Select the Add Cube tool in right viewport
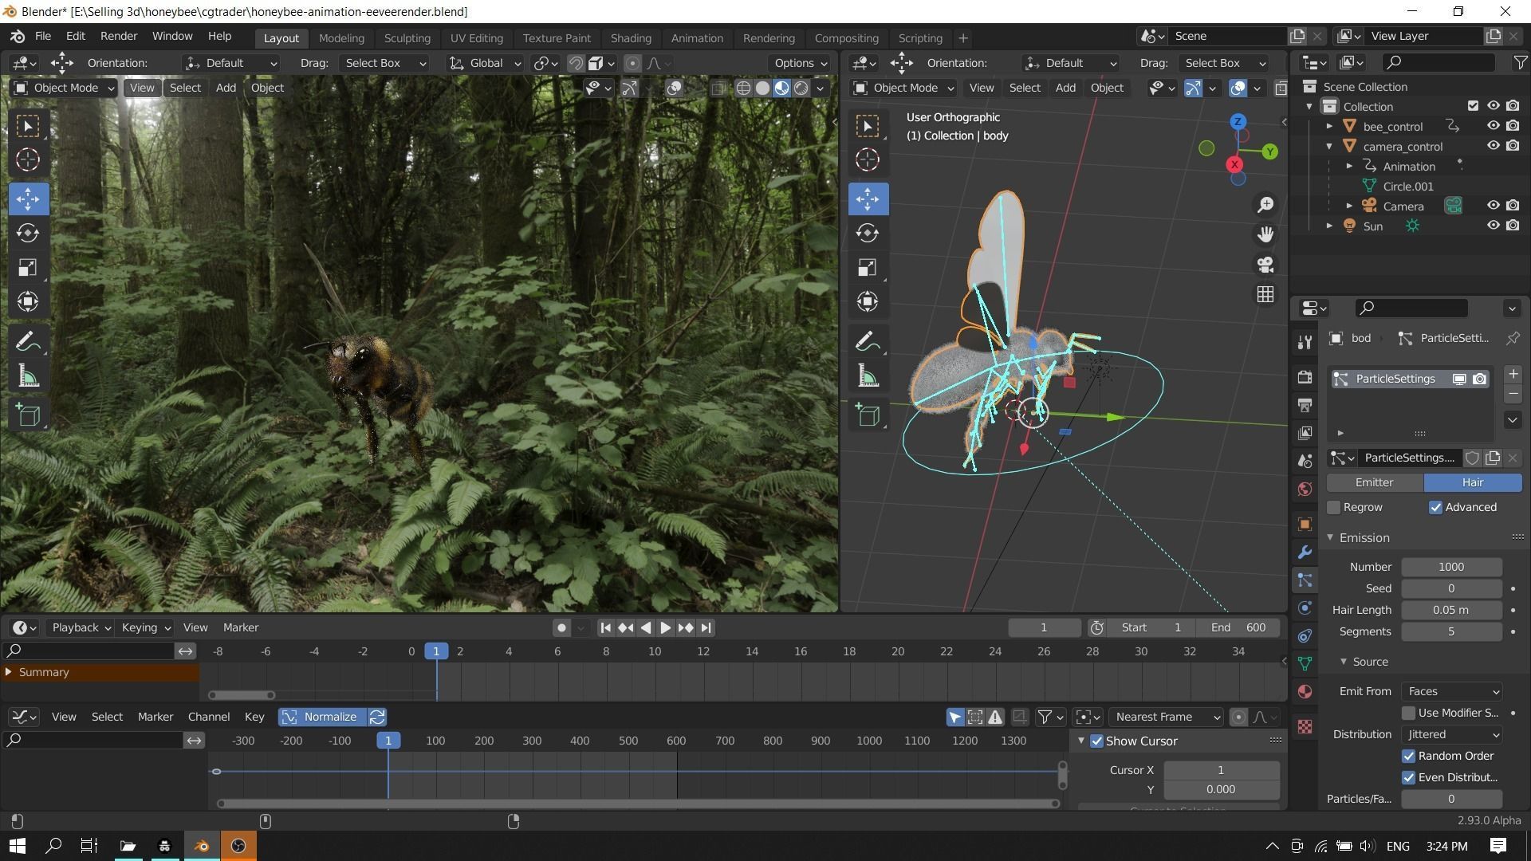Screen dimensions: 1531x861 coord(868,415)
